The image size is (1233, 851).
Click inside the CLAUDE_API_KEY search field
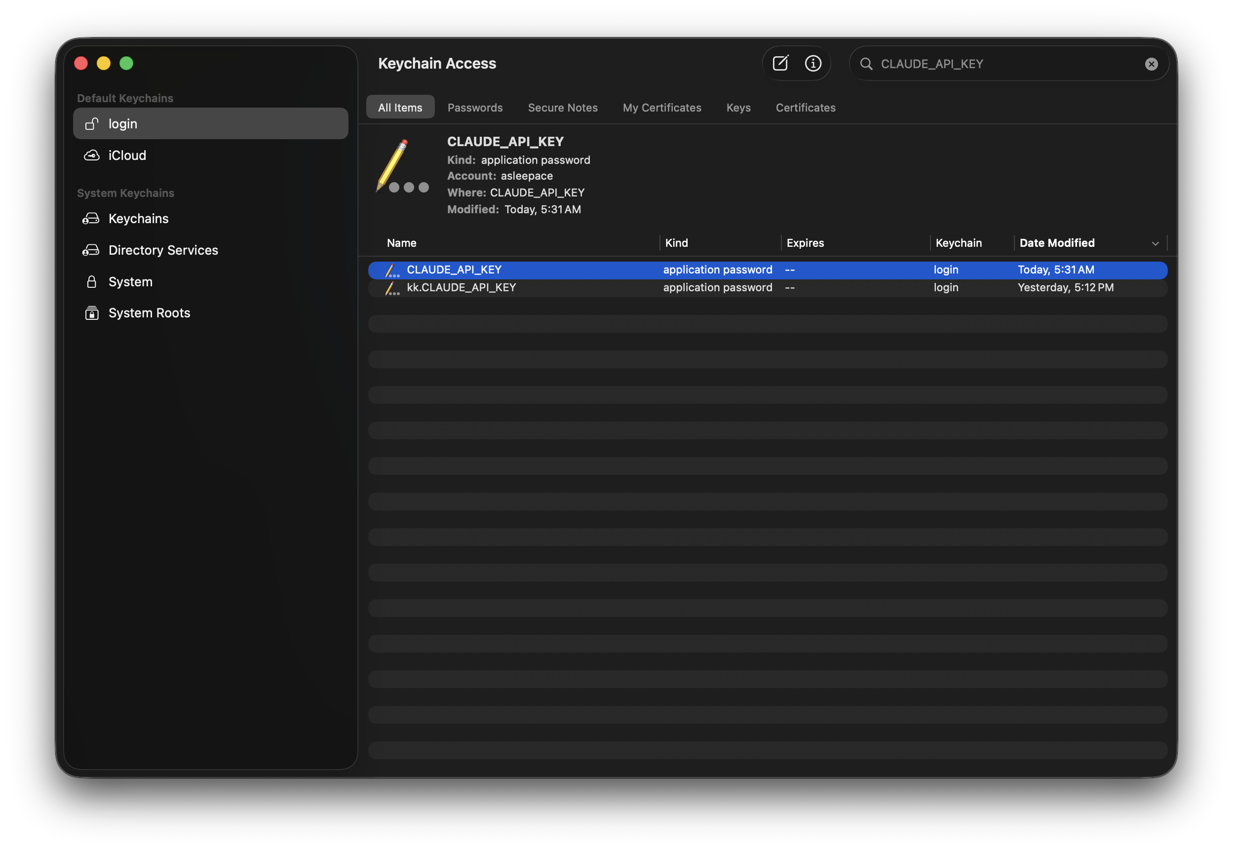986,64
